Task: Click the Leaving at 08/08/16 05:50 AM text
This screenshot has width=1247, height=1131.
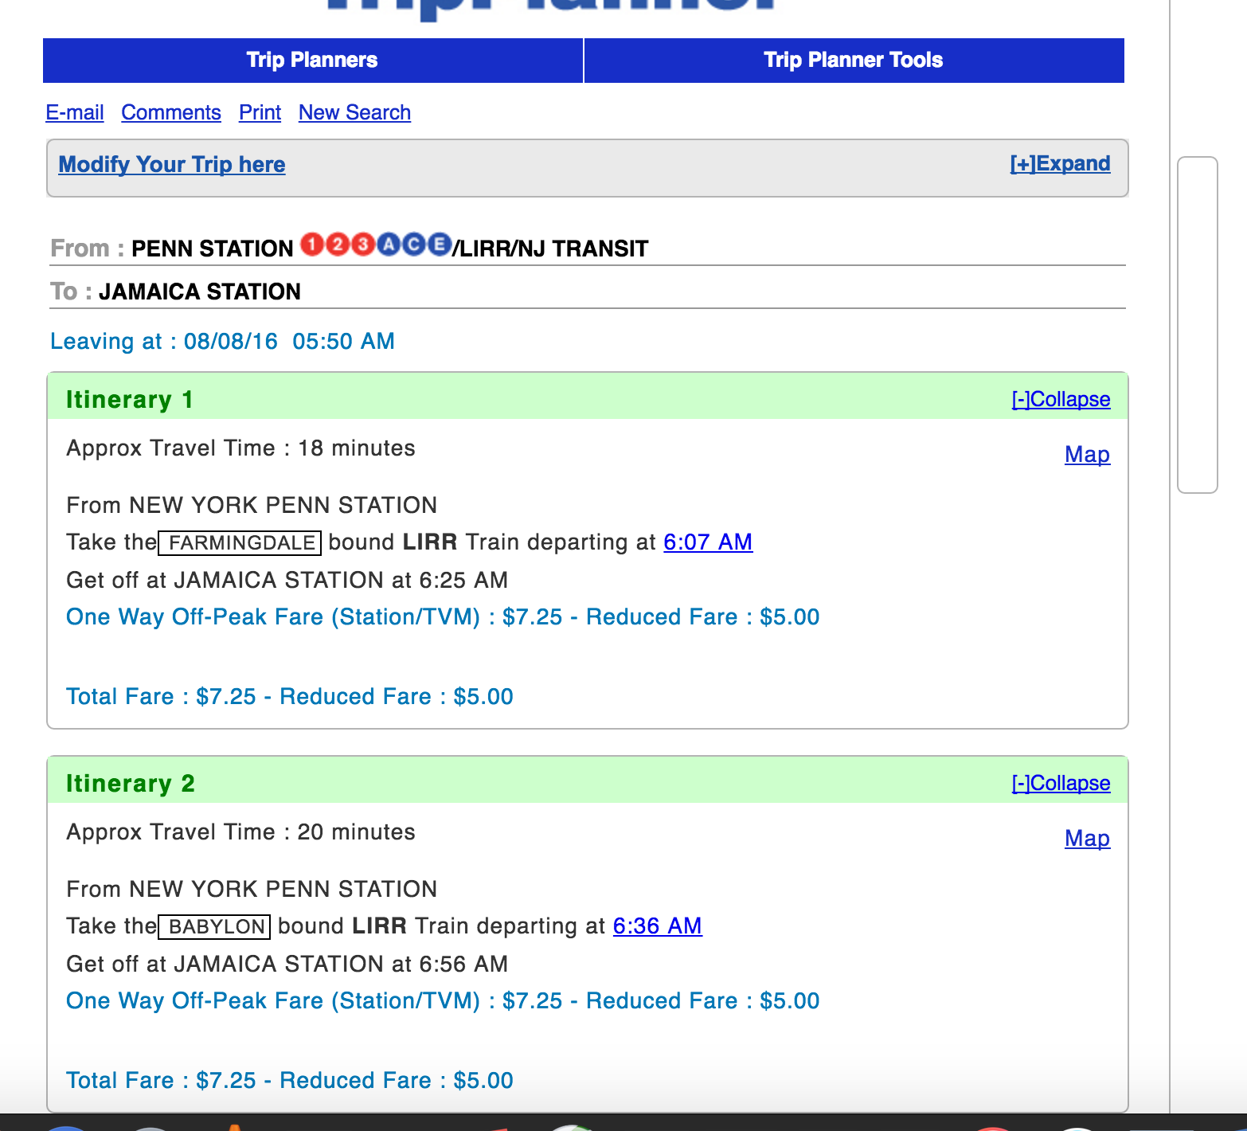Action: tap(223, 341)
